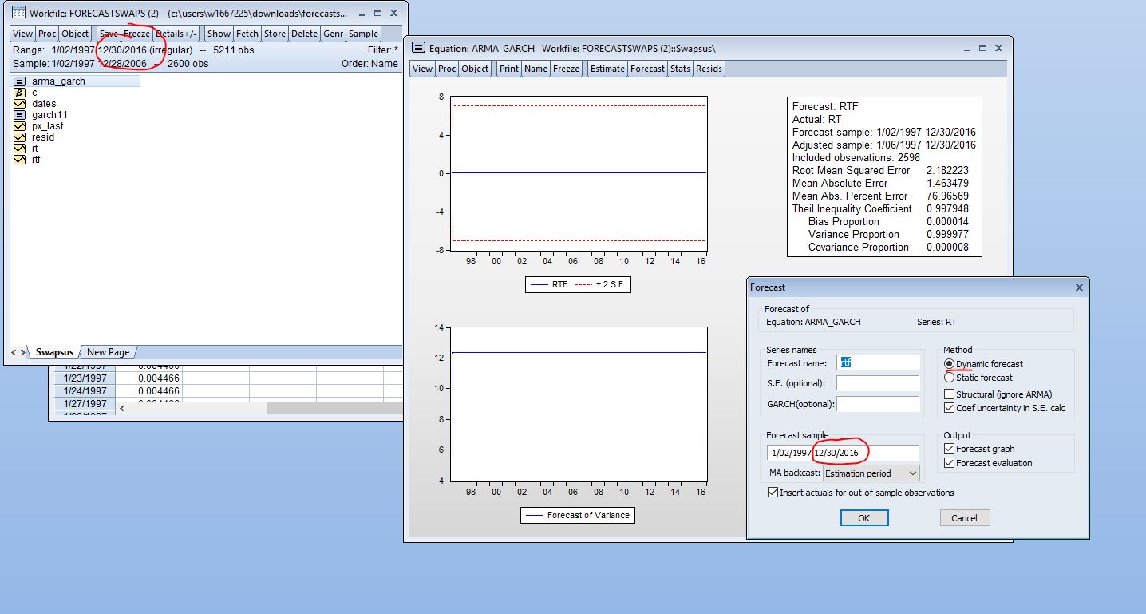Uncheck Forecast evaluation output option
Image resolution: width=1146 pixels, height=614 pixels.
click(x=949, y=463)
